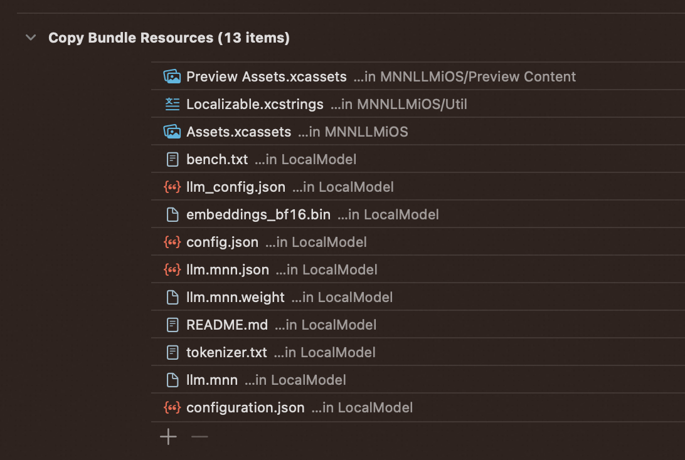Remove selected resource with minus button
The height and width of the screenshot is (460, 685).
tap(199, 437)
